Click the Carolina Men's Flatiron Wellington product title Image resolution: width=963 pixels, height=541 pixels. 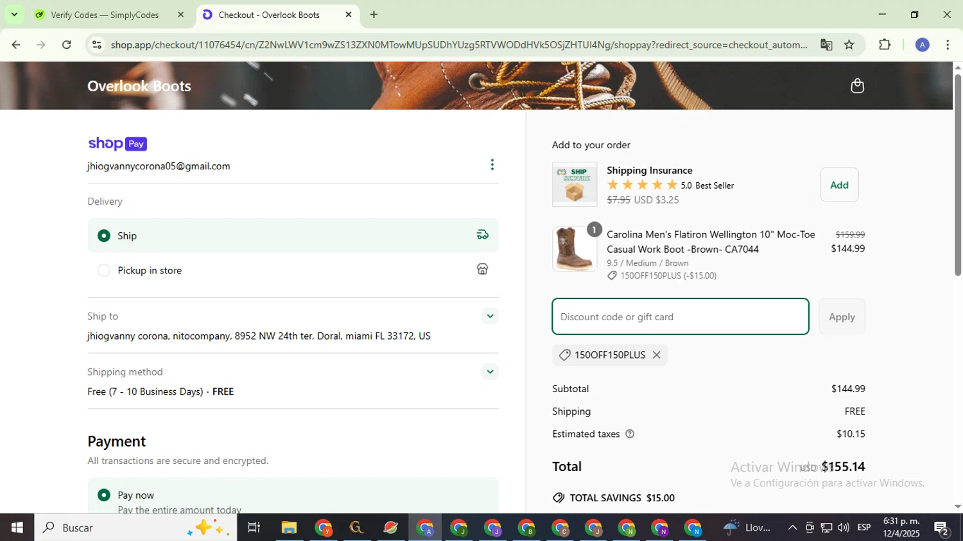[x=711, y=242]
